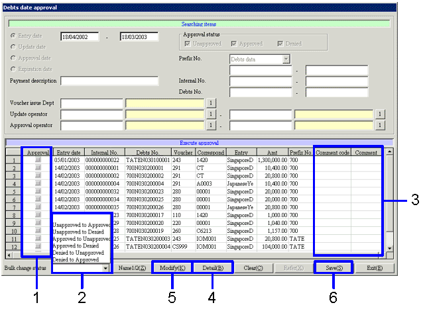
Task: Click the Save(S) button
Action: point(334,268)
